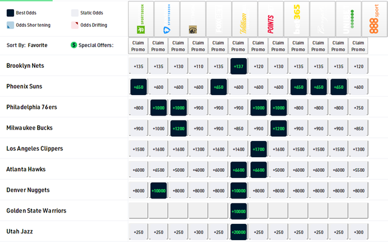388x242 pixels.
Task: Click the FanDuel Sportsbook logo
Action: click(x=167, y=18)
